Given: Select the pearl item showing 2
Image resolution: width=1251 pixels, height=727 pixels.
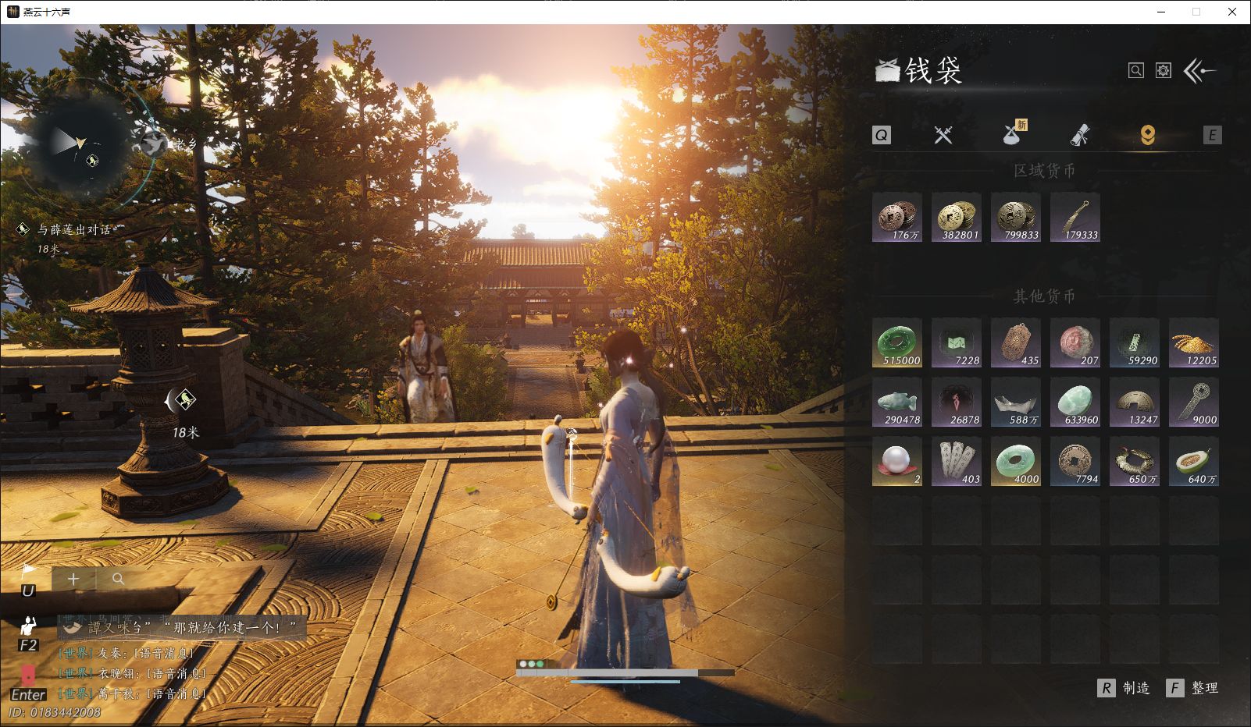Looking at the screenshot, I should tap(897, 461).
